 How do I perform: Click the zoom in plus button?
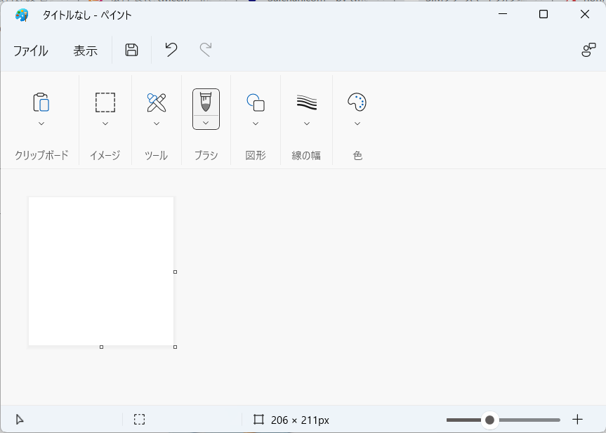tap(577, 420)
